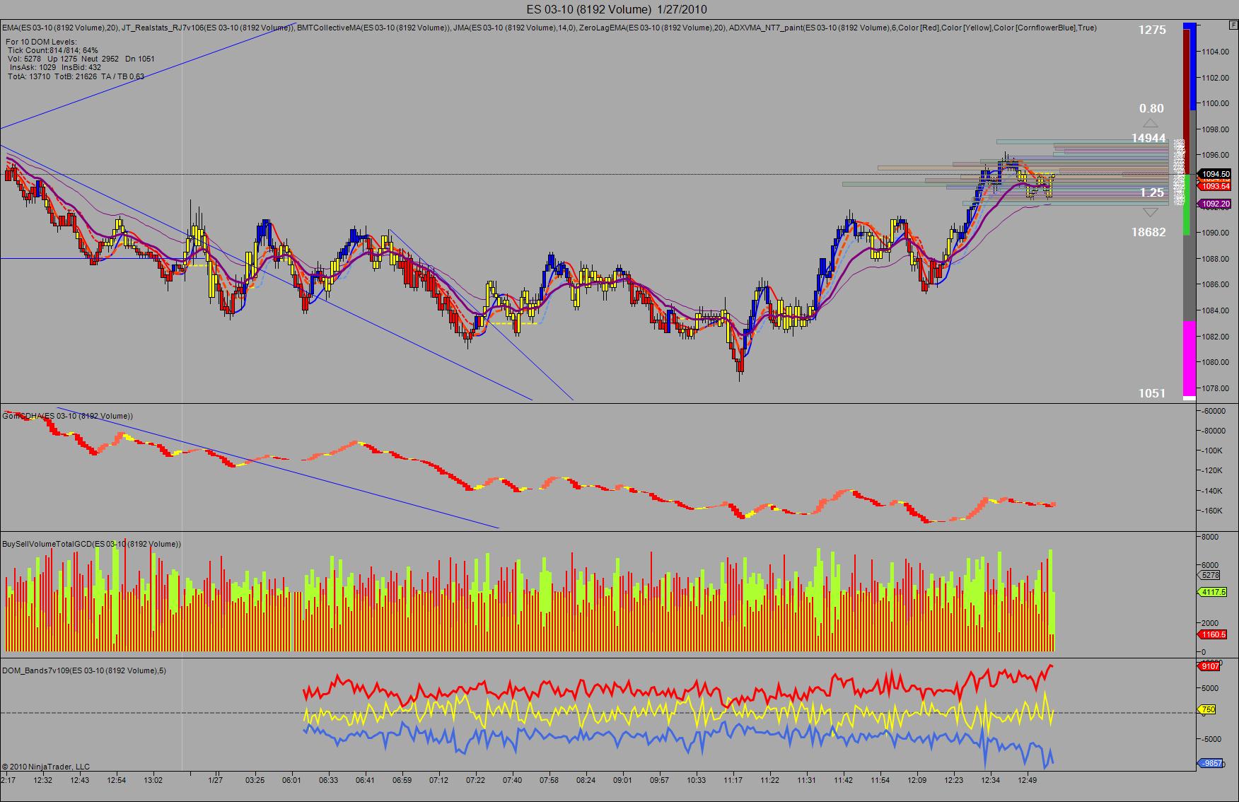Click the 09:01 time axis label
The image size is (1239, 802).
coord(622,780)
